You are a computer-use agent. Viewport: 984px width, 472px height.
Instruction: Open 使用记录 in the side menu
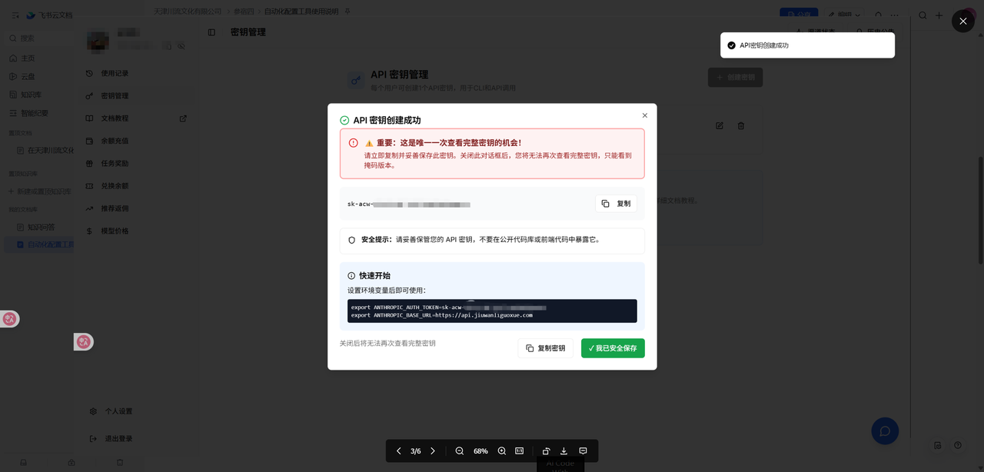point(115,74)
